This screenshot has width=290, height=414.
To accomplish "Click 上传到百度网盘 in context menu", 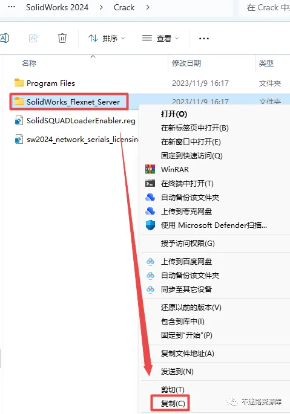I will point(186,261).
